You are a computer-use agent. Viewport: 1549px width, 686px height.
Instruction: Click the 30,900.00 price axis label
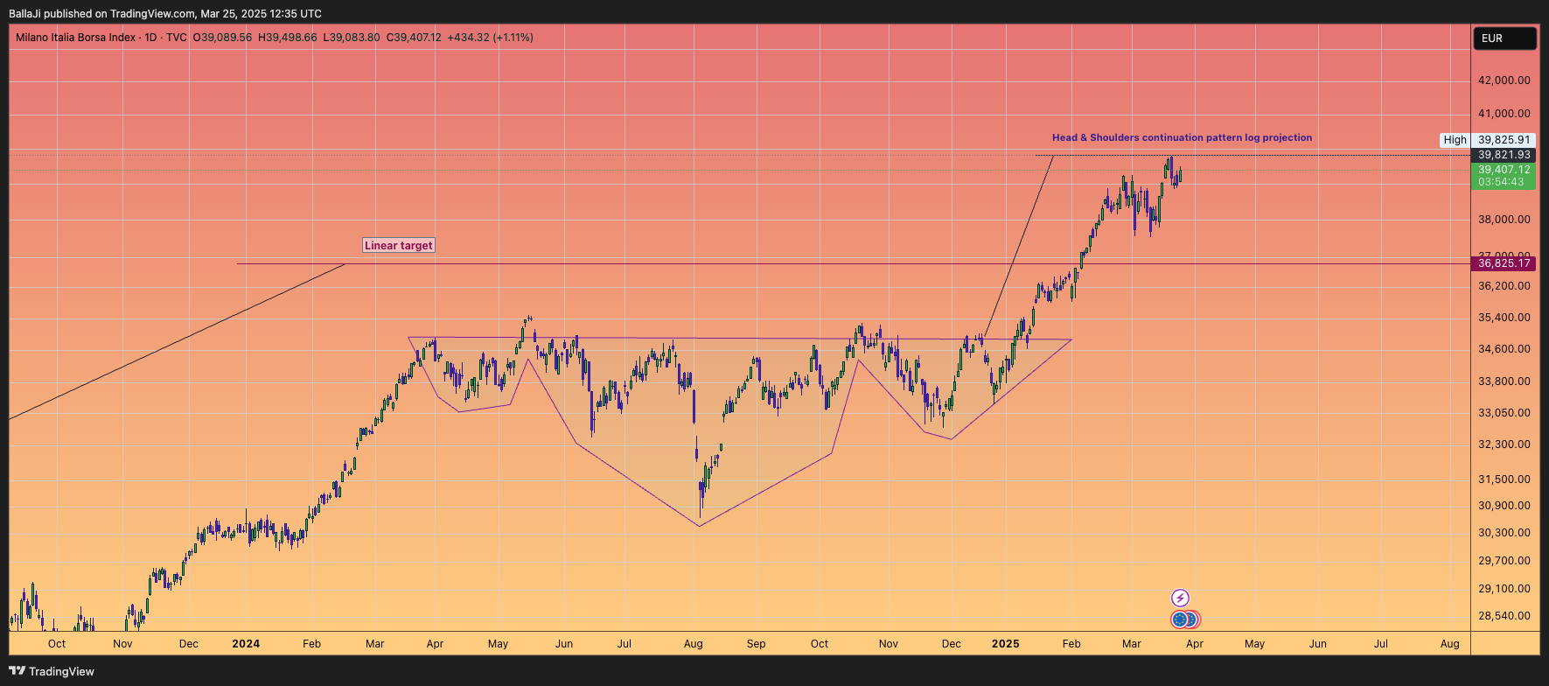[1504, 506]
